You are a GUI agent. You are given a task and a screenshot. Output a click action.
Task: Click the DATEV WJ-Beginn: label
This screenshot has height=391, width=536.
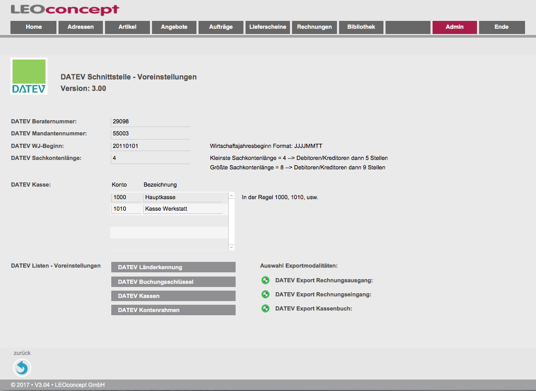point(37,146)
